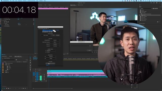
Task: Select the Slip tool
Action: (30, 64)
